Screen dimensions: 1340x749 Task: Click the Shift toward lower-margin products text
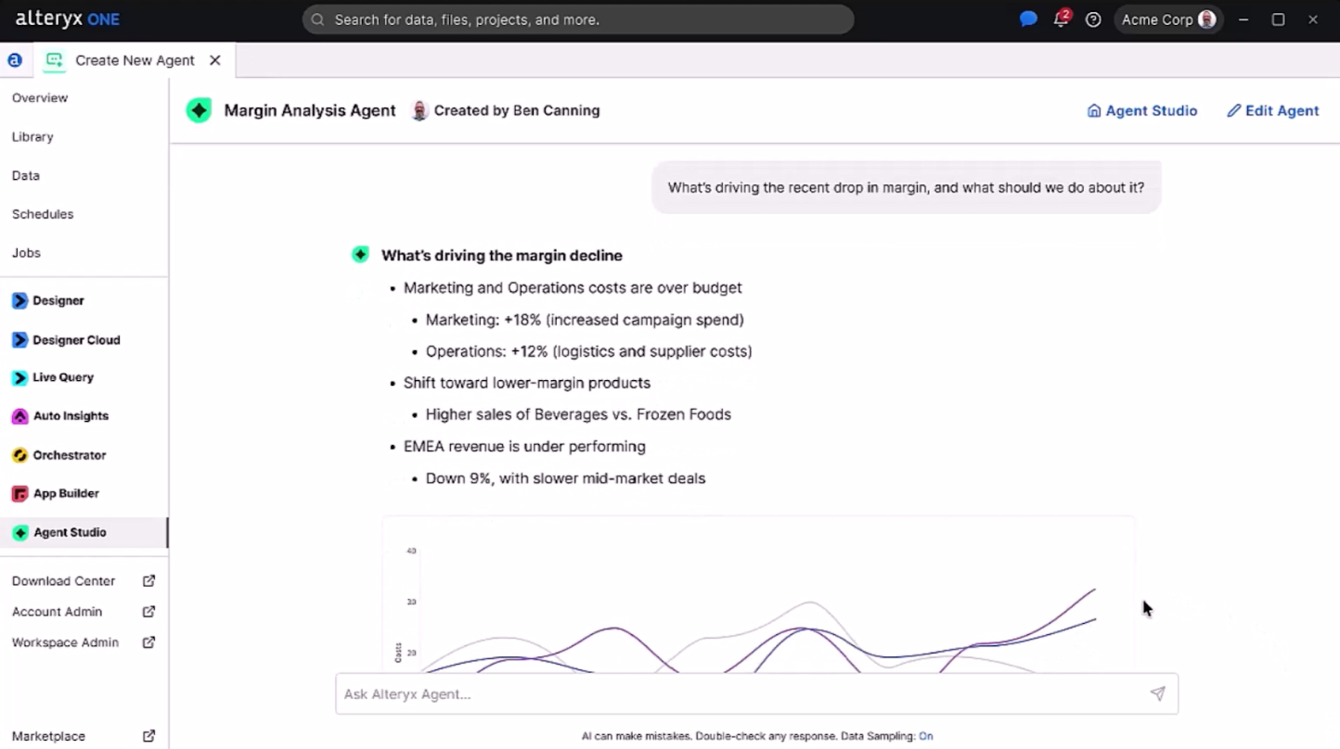pos(527,383)
